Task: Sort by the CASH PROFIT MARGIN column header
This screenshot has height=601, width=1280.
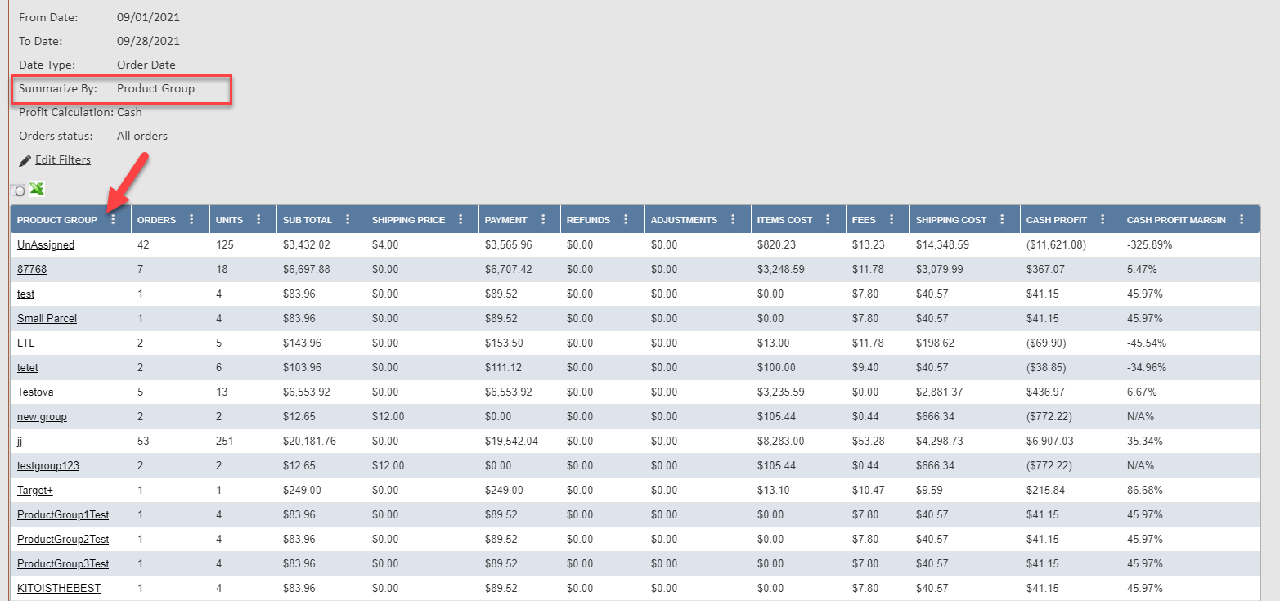Action: (1175, 218)
